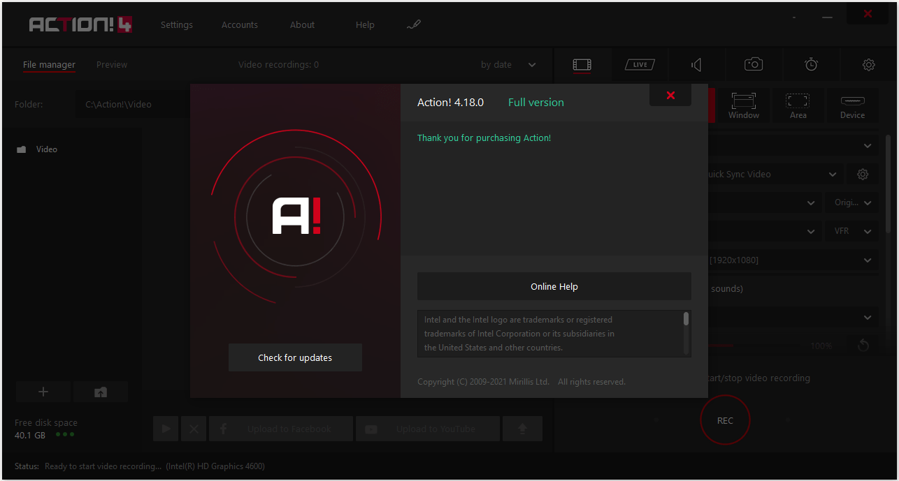Image resolution: width=899 pixels, height=481 pixels.
Task: Click the upload arrow export button
Action: coord(522,429)
